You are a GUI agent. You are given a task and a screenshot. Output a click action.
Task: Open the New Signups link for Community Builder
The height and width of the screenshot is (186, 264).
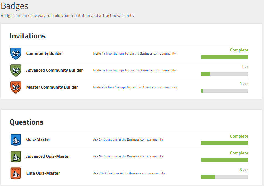coord(115,53)
